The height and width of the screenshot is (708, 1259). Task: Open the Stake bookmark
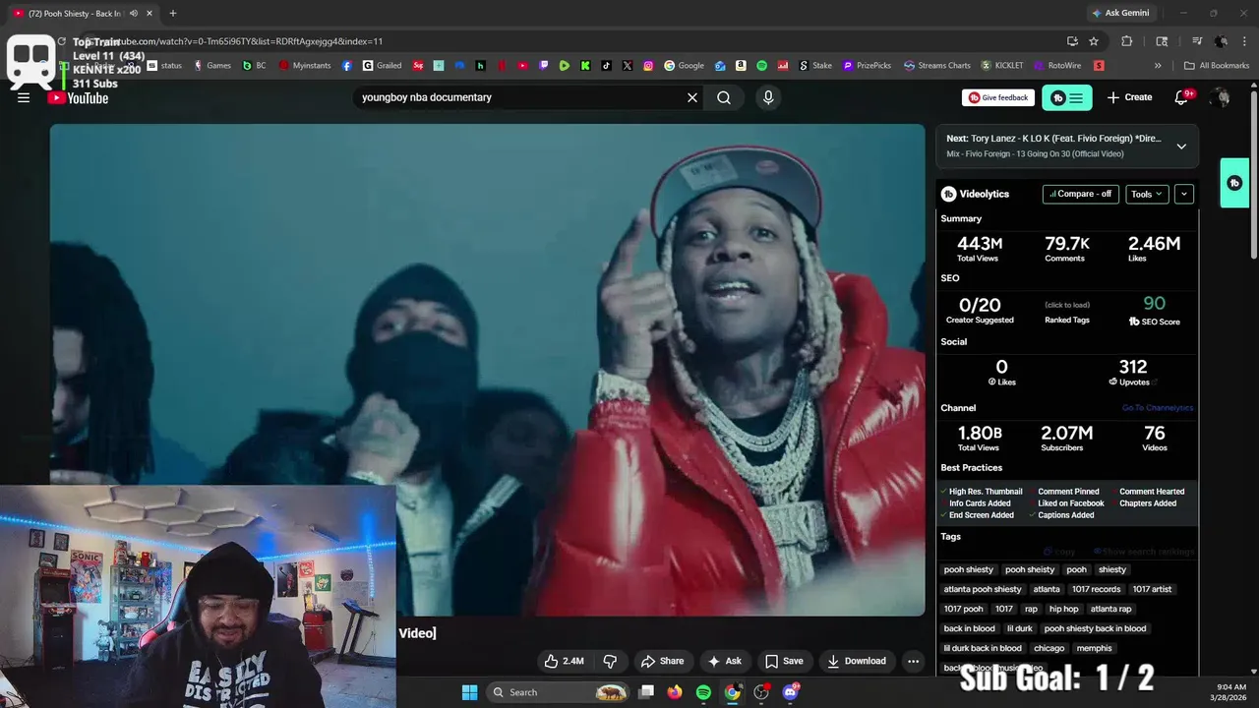(x=815, y=66)
